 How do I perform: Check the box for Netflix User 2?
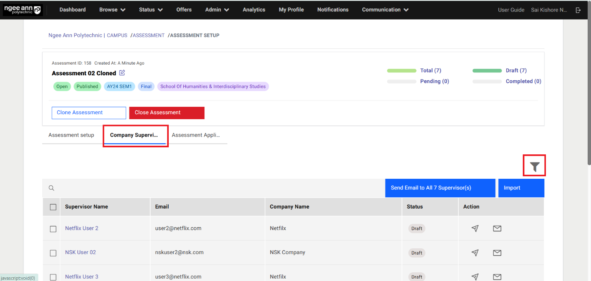53,229
